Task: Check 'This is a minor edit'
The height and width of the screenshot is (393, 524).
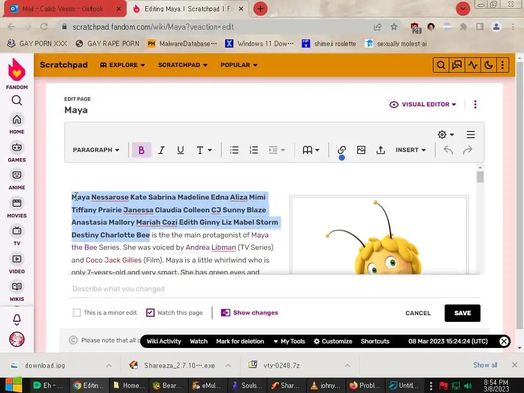Action: coord(77,313)
